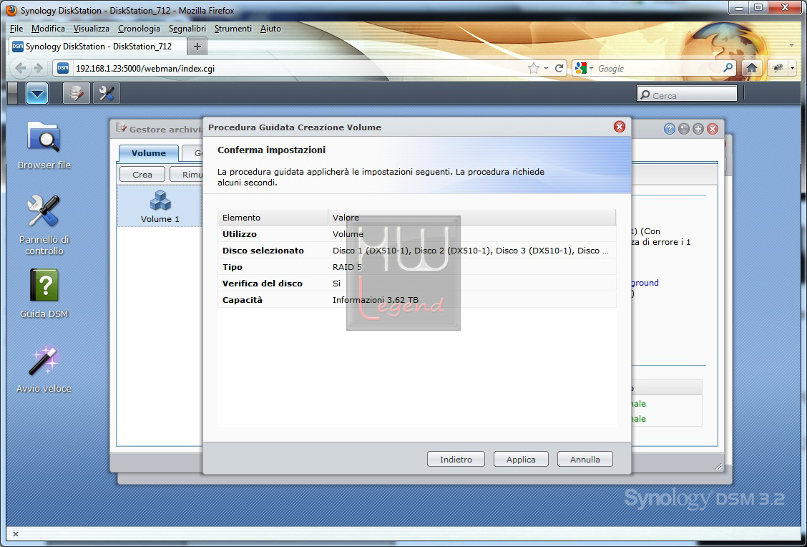807x547 pixels.
Task: Bookmark page with star icon
Action: click(x=534, y=69)
